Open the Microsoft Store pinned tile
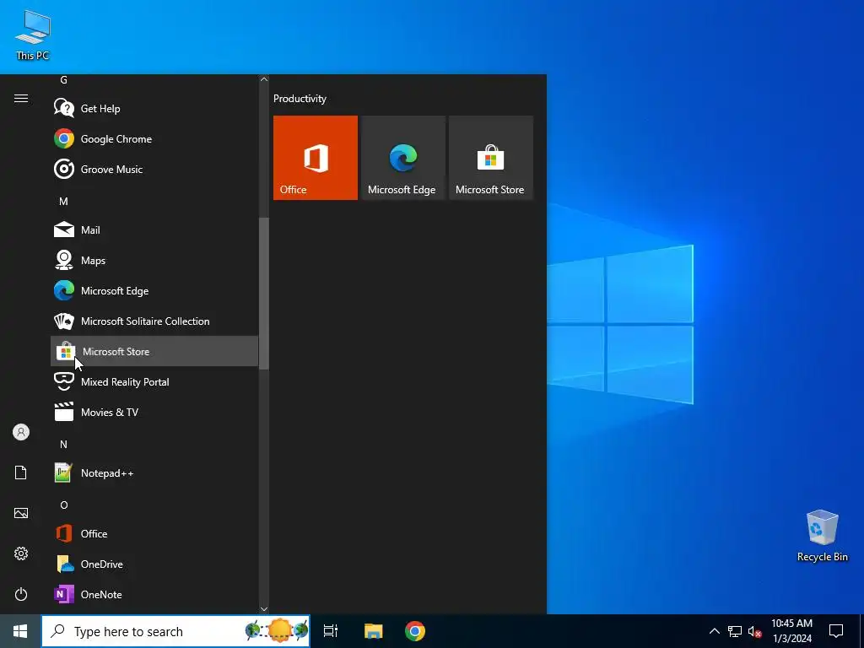Image resolution: width=864 pixels, height=648 pixels. [491, 158]
